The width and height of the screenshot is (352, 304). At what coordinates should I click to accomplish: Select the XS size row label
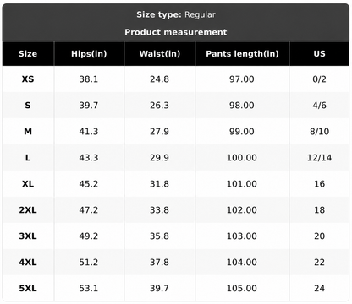point(28,79)
